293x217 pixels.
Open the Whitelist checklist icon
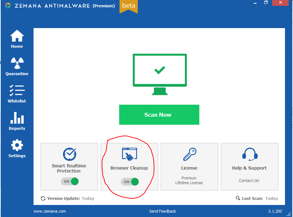pyautogui.click(x=17, y=90)
